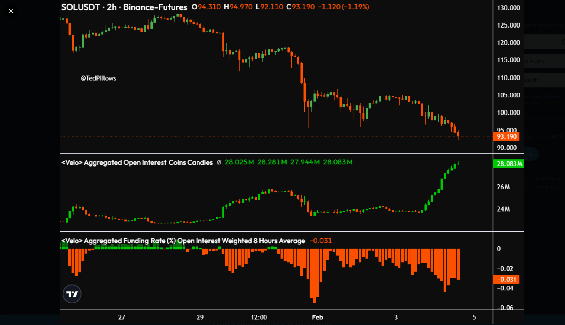The width and height of the screenshot is (565, 325).
Task: Select the Aggregated Funding Rate indicator label
Action: point(182,241)
